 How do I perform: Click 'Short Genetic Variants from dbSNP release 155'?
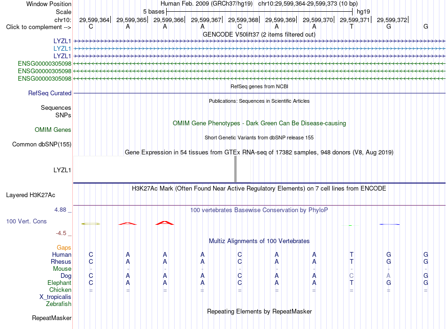pos(259,138)
